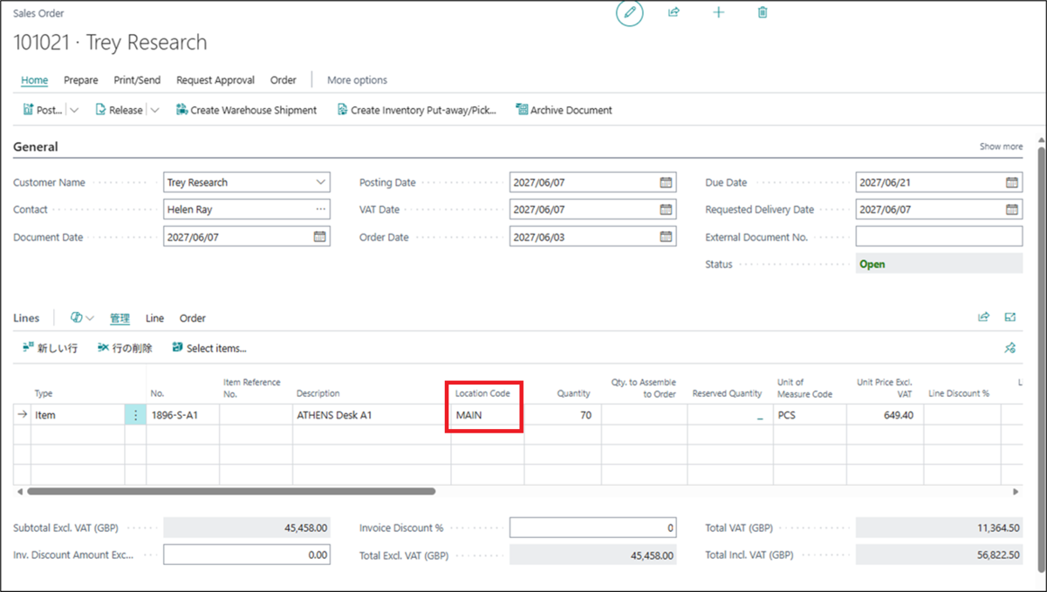The width and height of the screenshot is (1047, 592).
Task: Click the Unit Price cell 649.40
Action: click(885, 415)
